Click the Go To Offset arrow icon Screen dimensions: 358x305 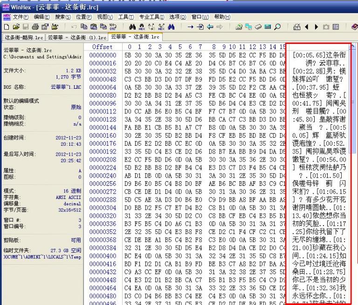click(x=190, y=27)
